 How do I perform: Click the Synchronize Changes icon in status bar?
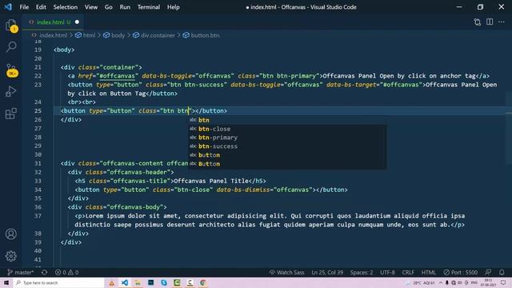click(45, 272)
